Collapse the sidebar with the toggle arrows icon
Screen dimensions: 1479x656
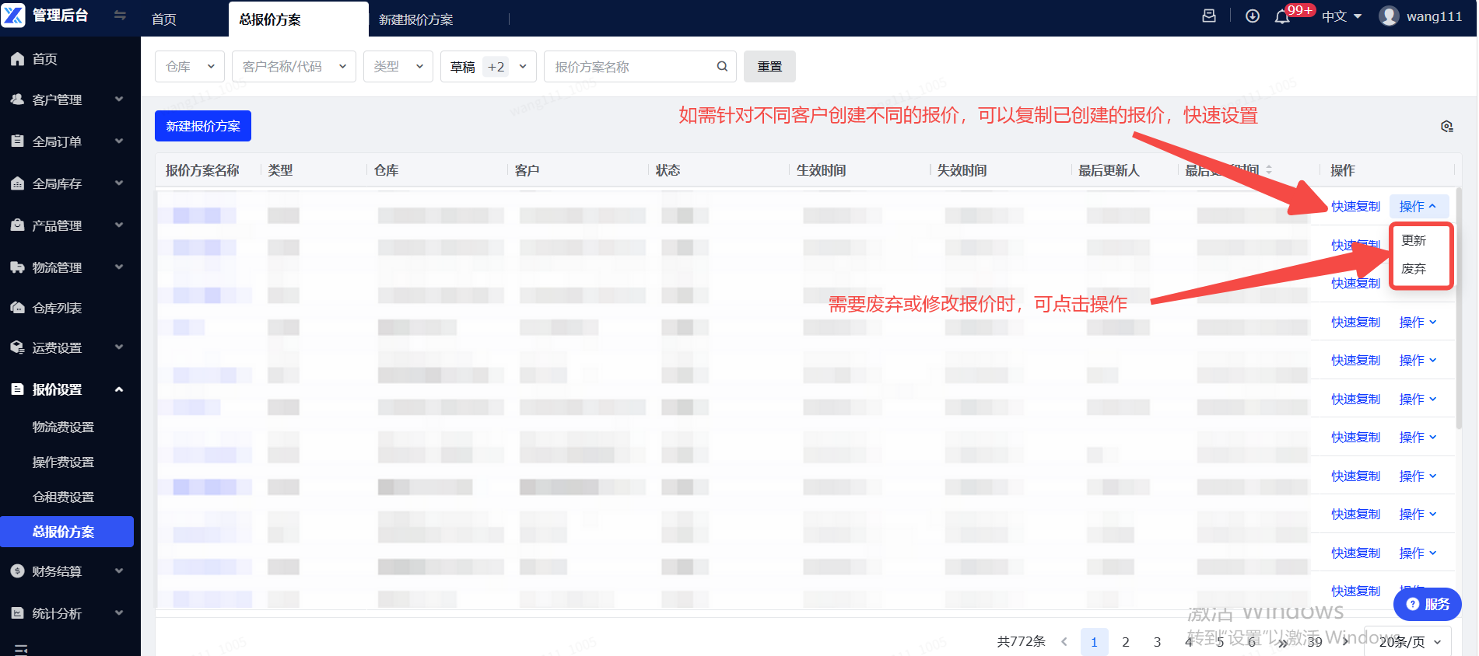pos(120,15)
